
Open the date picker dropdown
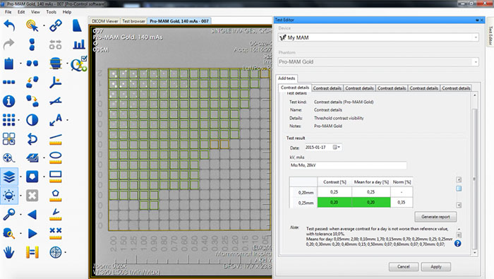click(x=337, y=147)
